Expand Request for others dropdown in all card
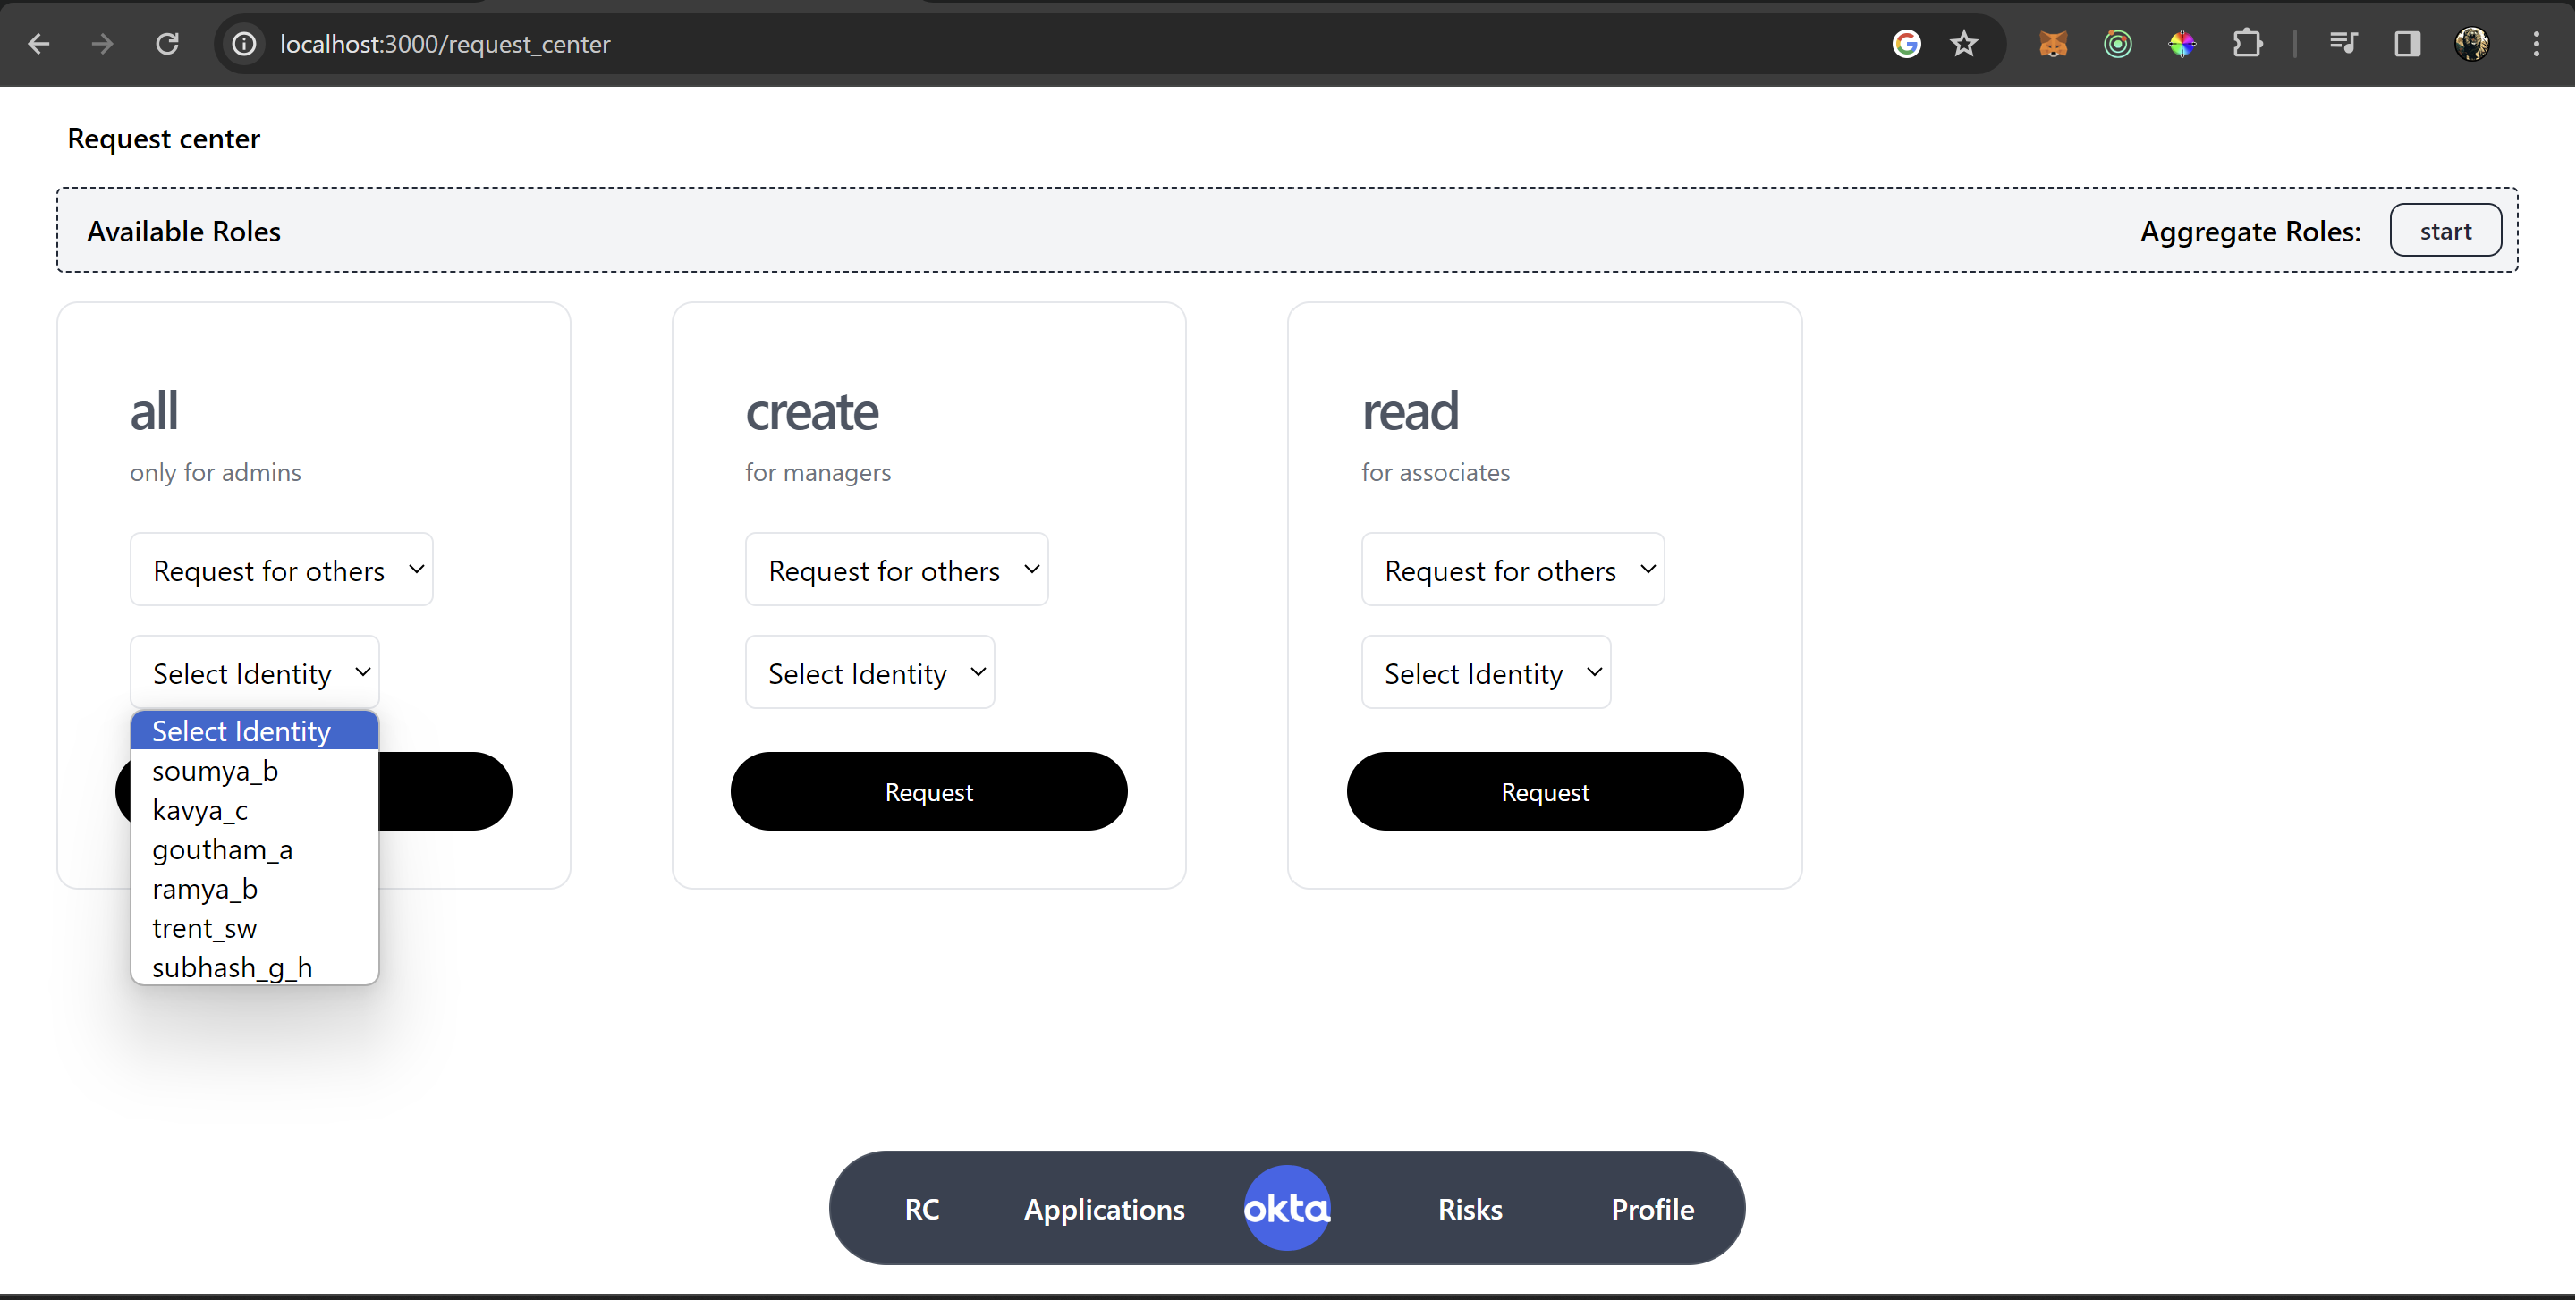The height and width of the screenshot is (1300, 2576). click(x=281, y=569)
